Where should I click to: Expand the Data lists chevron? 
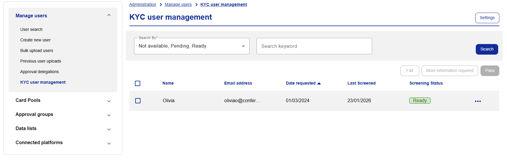(x=109, y=129)
